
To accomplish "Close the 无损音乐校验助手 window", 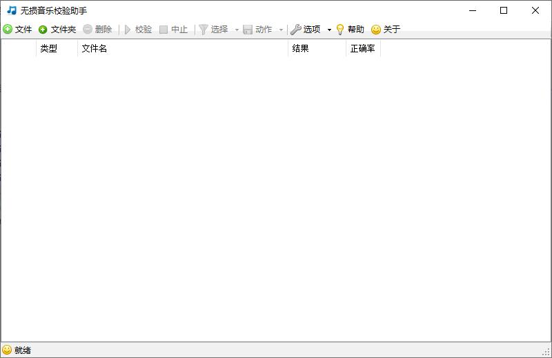I will (535, 10).
